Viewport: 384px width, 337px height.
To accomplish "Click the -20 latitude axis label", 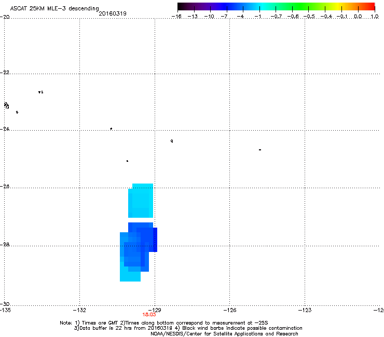I will coord(5,17).
